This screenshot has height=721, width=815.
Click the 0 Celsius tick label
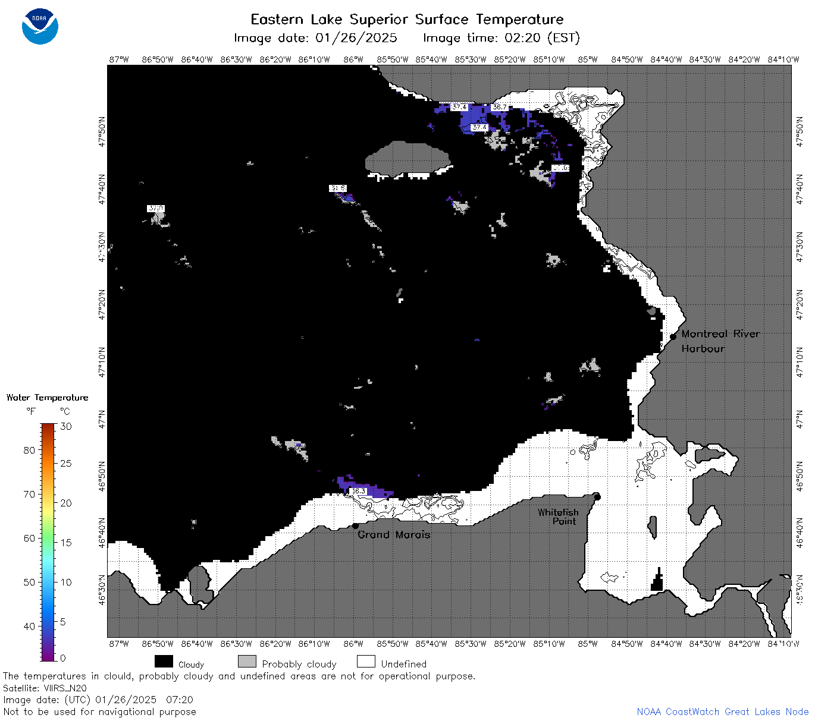pyautogui.click(x=63, y=658)
